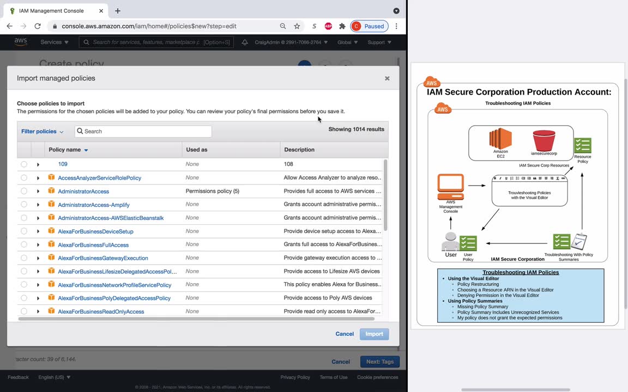Expand the AlexaForBusinessFullAccess row
Screen dimensions: 628x392
pos(38,245)
